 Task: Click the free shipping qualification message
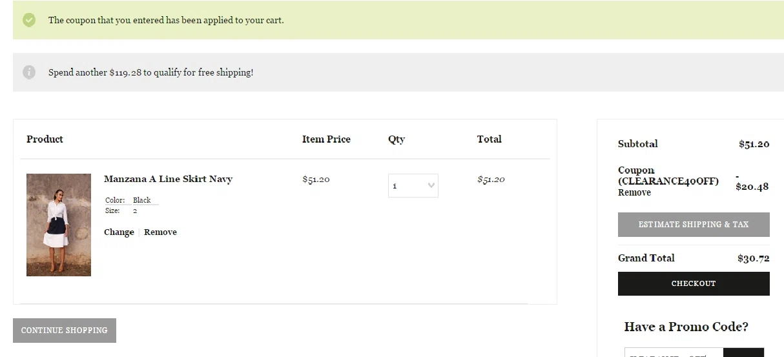pyautogui.click(x=151, y=72)
